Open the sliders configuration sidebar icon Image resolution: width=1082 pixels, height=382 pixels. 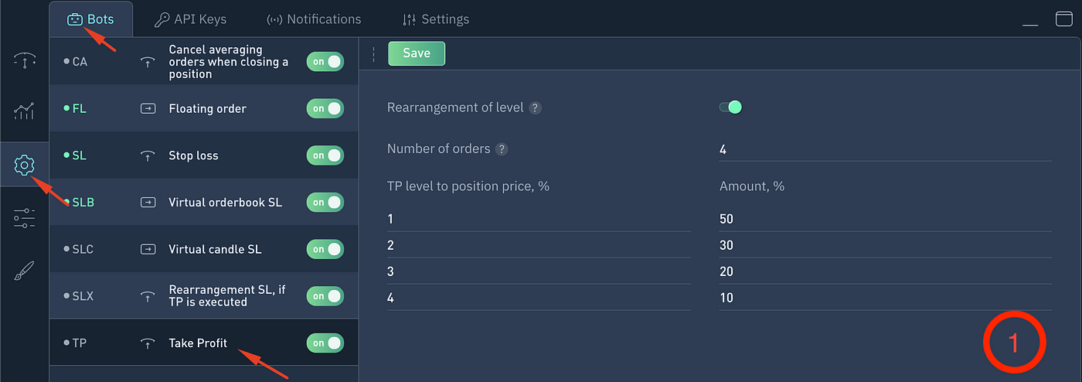point(24,218)
